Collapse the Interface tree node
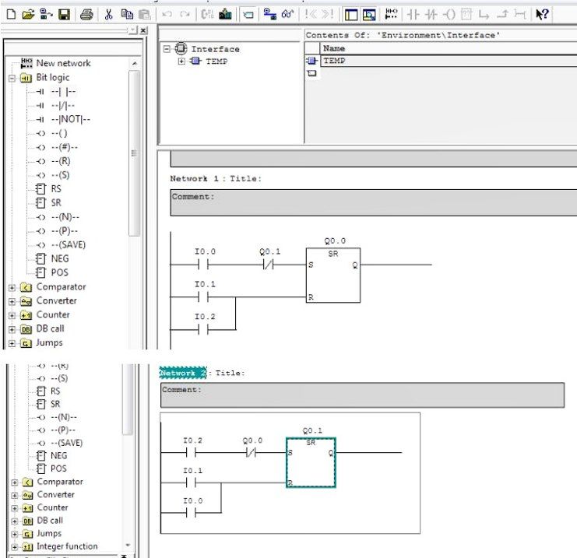The width and height of the screenshot is (577, 558). point(167,49)
